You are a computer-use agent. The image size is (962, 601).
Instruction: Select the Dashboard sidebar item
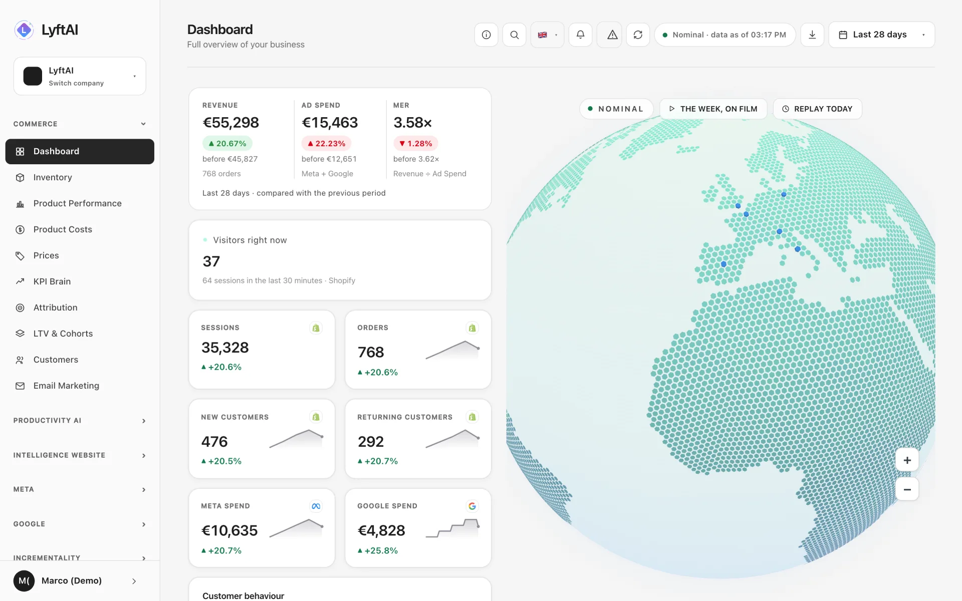pos(80,151)
